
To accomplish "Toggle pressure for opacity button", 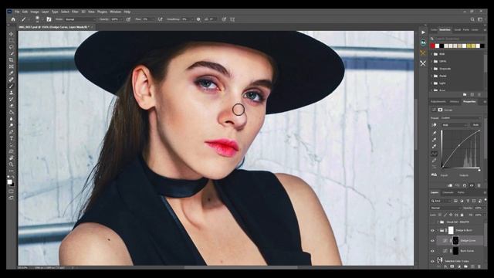I will (128, 19).
